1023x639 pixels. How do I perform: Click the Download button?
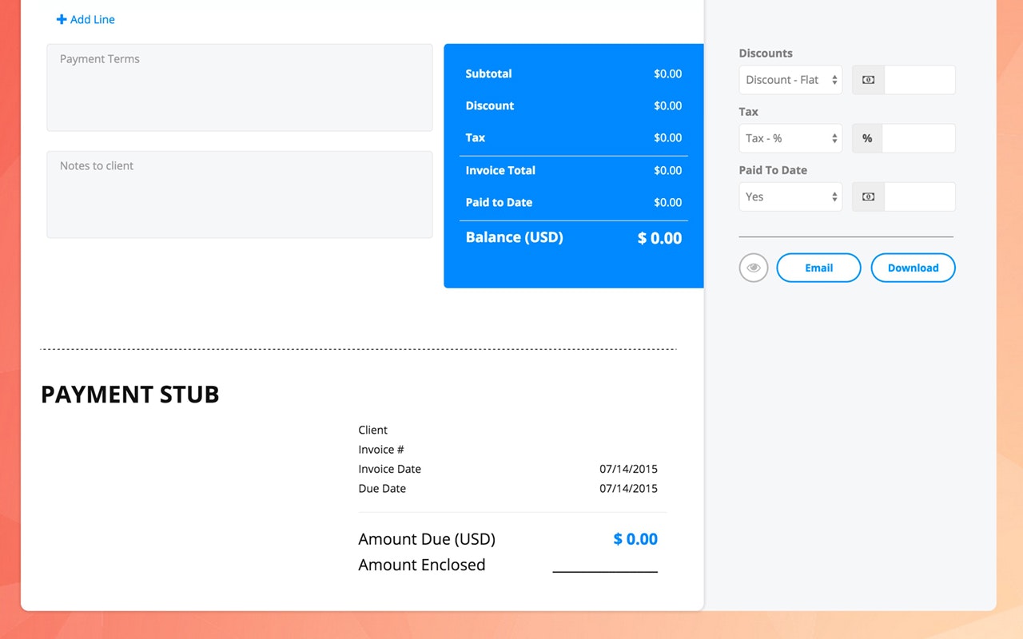[913, 268]
